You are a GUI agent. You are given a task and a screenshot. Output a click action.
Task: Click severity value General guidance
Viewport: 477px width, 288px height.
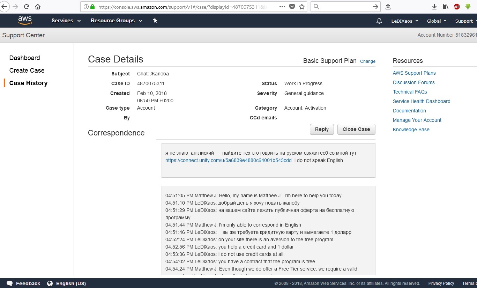[304, 93]
